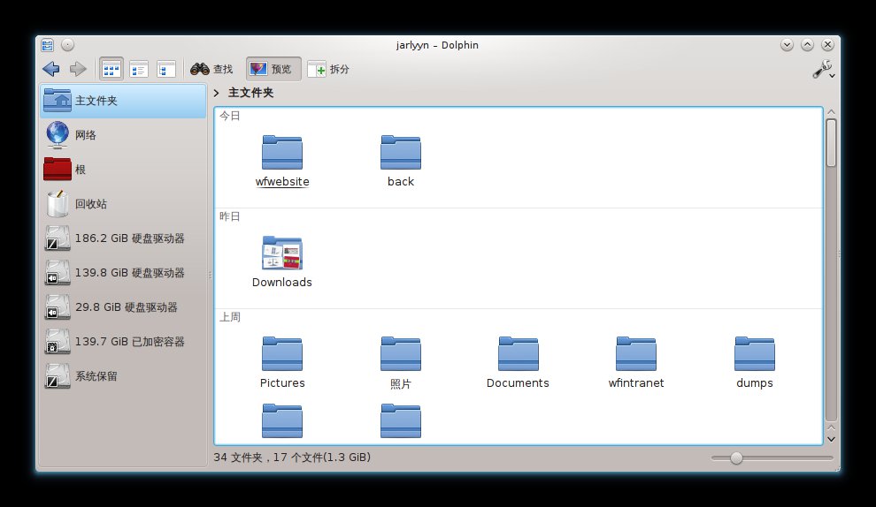The width and height of the screenshot is (876, 507).
Task: Select the Pictures folder
Action: click(x=282, y=362)
